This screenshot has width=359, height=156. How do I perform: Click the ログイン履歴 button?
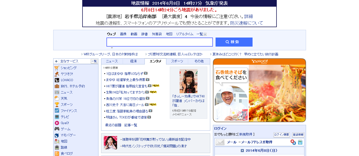[282, 135]
